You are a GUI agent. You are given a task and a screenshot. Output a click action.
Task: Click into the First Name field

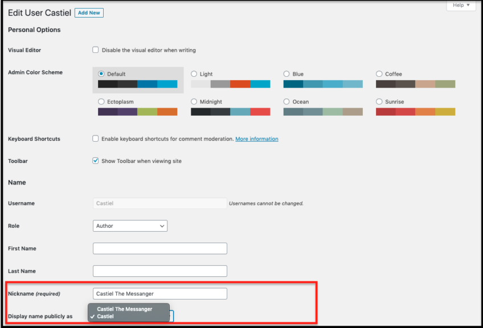point(159,249)
